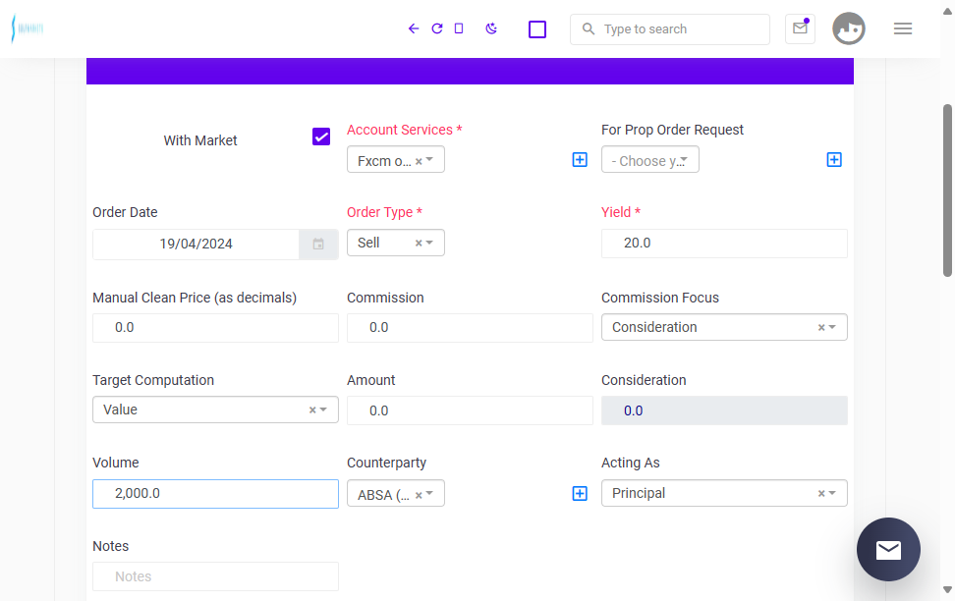Click the back arrow icon
The height and width of the screenshot is (601, 955).
click(414, 28)
